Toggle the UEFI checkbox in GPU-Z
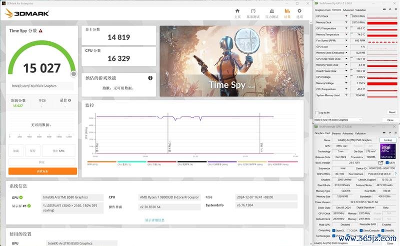400x246 pixels. 387,163
